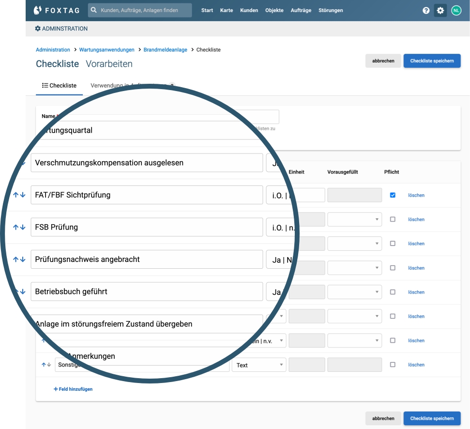Check Pflicht in the second checklist row
Screen dimensions: 470x429
(393, 219)
